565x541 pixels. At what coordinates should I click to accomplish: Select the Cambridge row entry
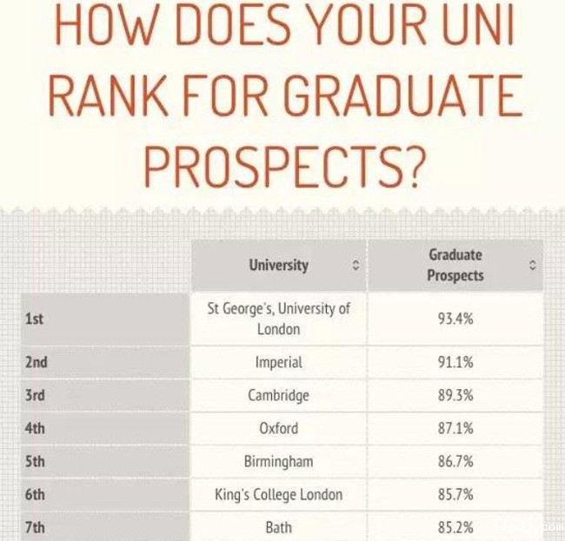click(278, 395)
